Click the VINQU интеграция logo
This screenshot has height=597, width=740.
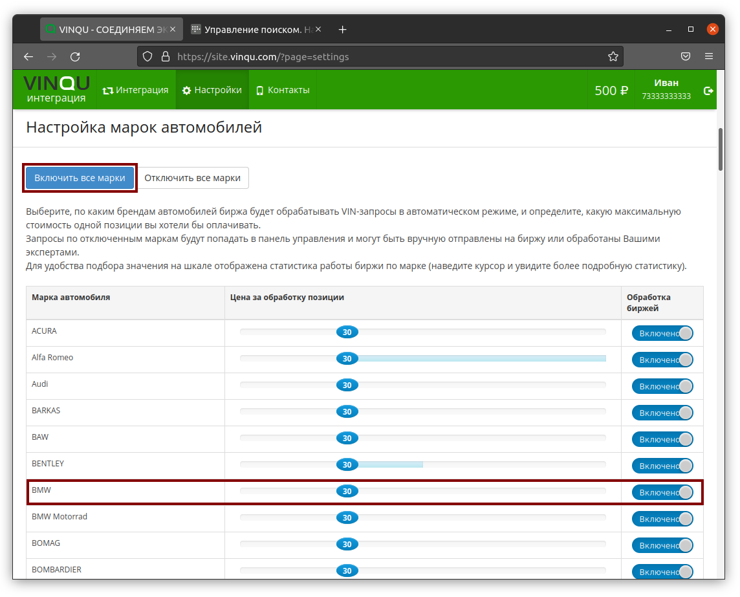pos(56,90)
